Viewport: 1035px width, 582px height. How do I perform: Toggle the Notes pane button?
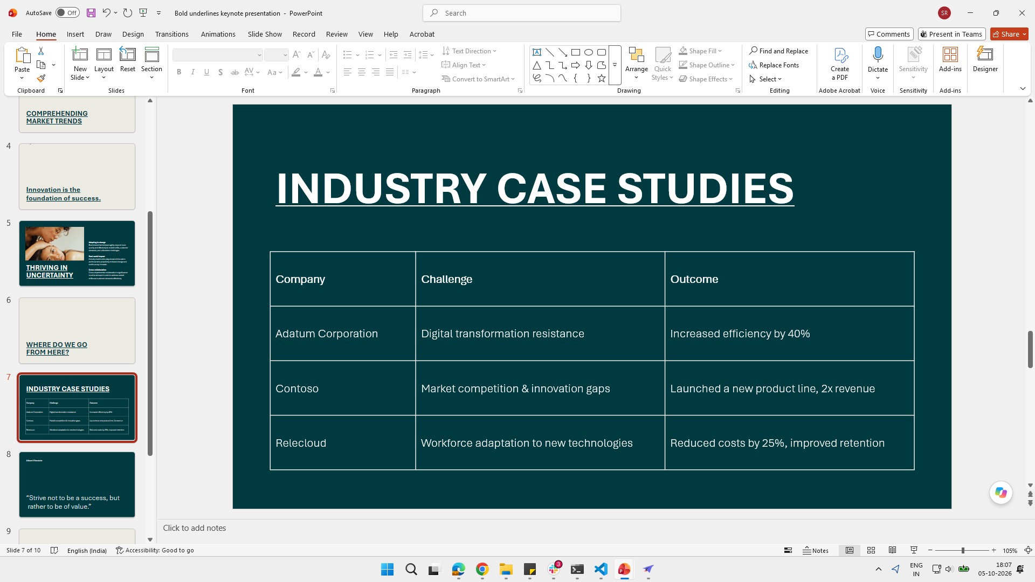816,550
